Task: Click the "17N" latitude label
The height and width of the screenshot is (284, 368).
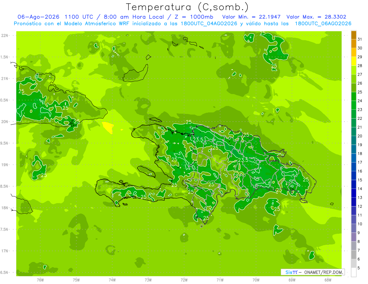Action: pos(5,251)
